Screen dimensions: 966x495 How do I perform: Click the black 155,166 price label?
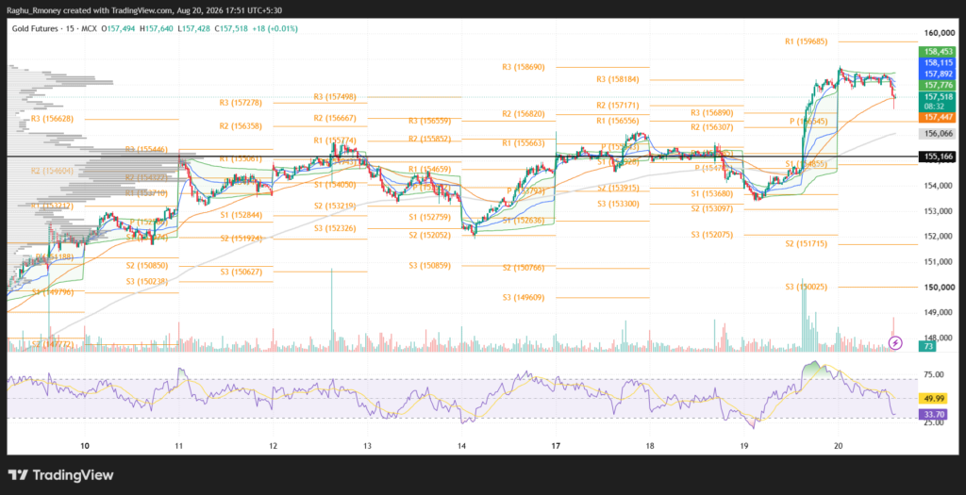tap(937, 157)
